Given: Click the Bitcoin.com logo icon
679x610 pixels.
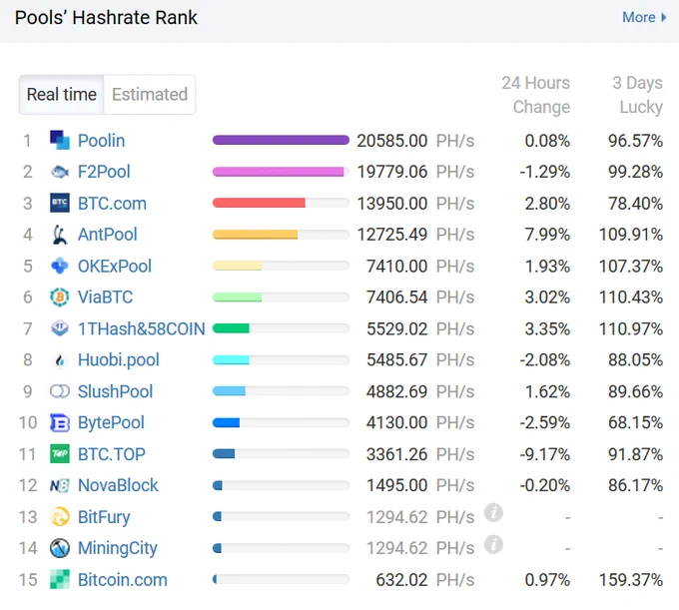Looking at the screenshot, I should pos(60,579).
